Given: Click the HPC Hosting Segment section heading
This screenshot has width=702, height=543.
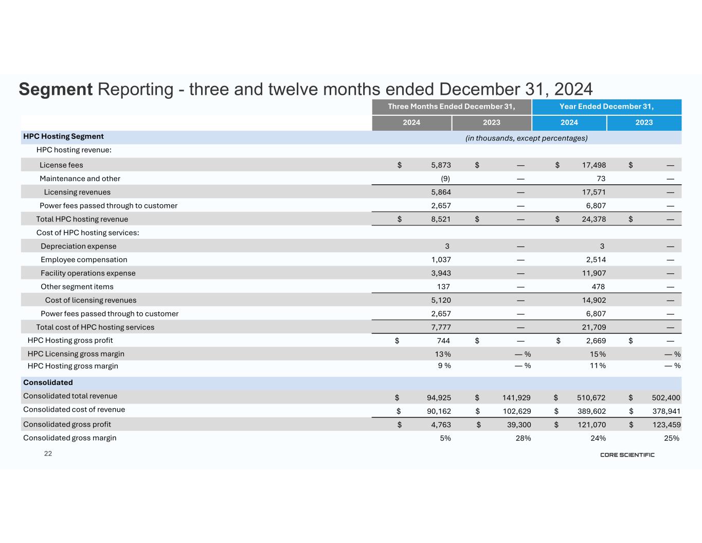Looking at the screenshot, I should click(x=63, y=136).
